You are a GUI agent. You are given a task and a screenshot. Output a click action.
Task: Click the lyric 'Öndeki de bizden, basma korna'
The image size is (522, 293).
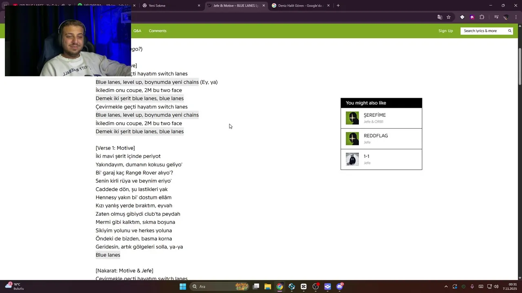click(x=134, y=238)
